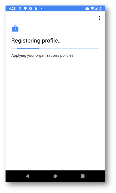
Task: Tap the Google G status icon
Action: [x=31, y=8]
